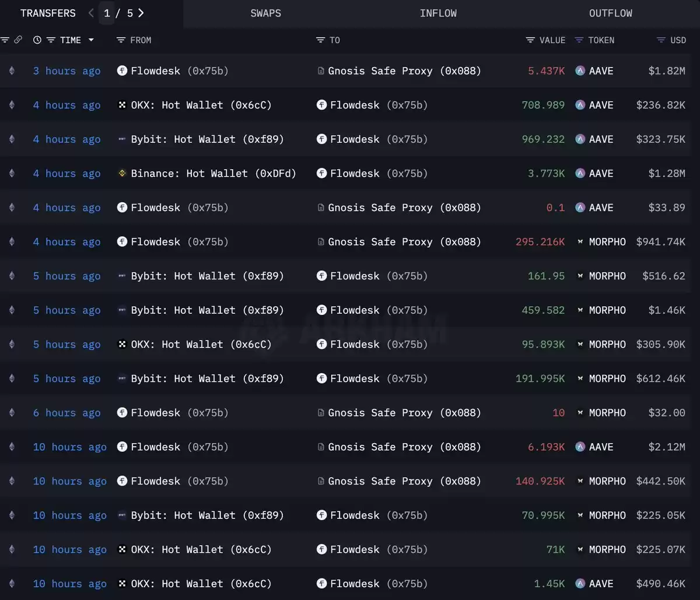This screenshot has height=600, width=700.
Task: Open Flowdesk sender in the 295.216K row
Action: (x=180, y=241)
